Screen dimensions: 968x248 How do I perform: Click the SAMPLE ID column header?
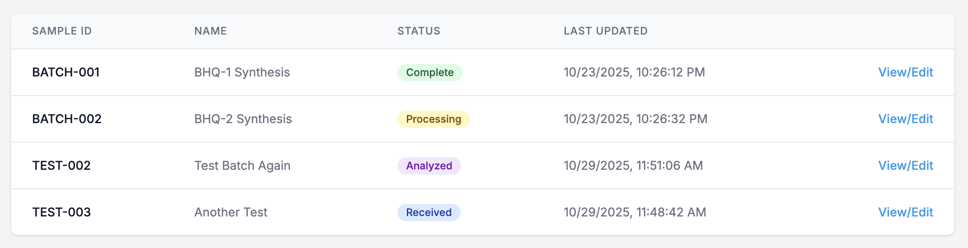(62, 31)
